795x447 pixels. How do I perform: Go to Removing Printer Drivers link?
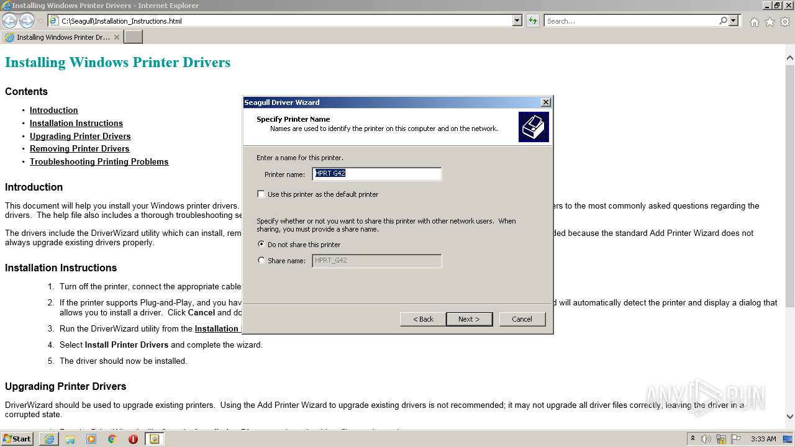pyautogui.click(x=79, y=148)
